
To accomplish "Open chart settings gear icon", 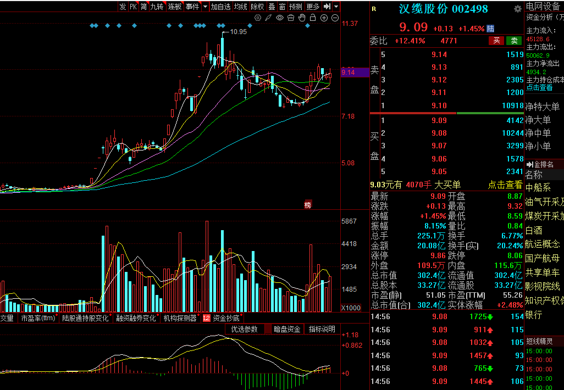I will tap(258, 18).
